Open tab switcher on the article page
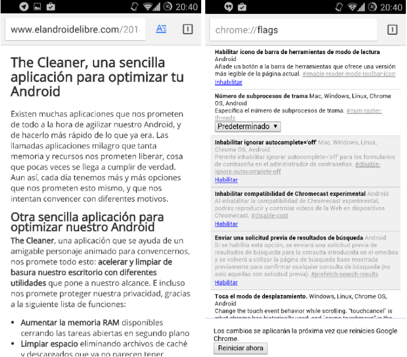Viewport: 407px width, 357px height. point(187,29)
